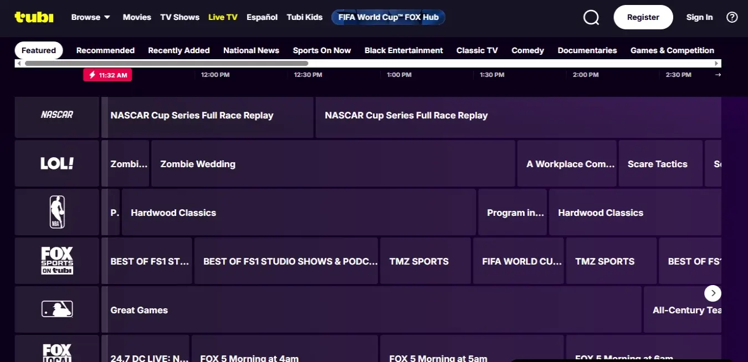Select the Recommended category tab

pyautogui.click(x=105, y=50)
